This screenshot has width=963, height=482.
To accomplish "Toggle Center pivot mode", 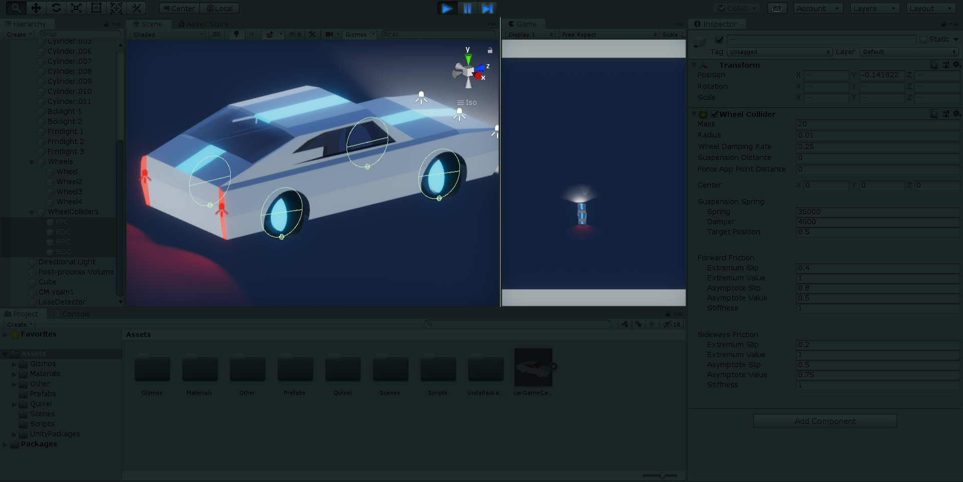I will [179, 9].
